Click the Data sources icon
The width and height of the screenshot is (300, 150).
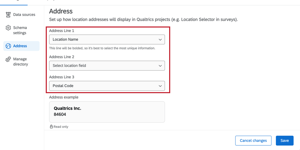(8, 14)
